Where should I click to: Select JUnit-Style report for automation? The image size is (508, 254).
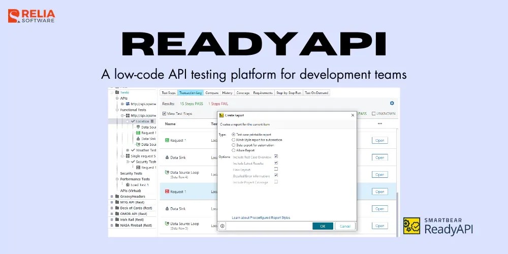[x=234, y=140]
